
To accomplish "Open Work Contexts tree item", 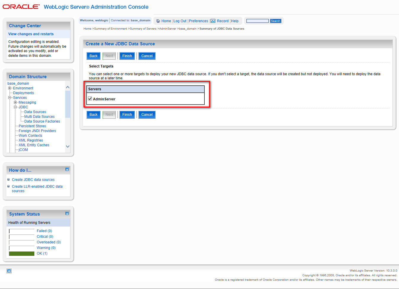I will 31,136.
